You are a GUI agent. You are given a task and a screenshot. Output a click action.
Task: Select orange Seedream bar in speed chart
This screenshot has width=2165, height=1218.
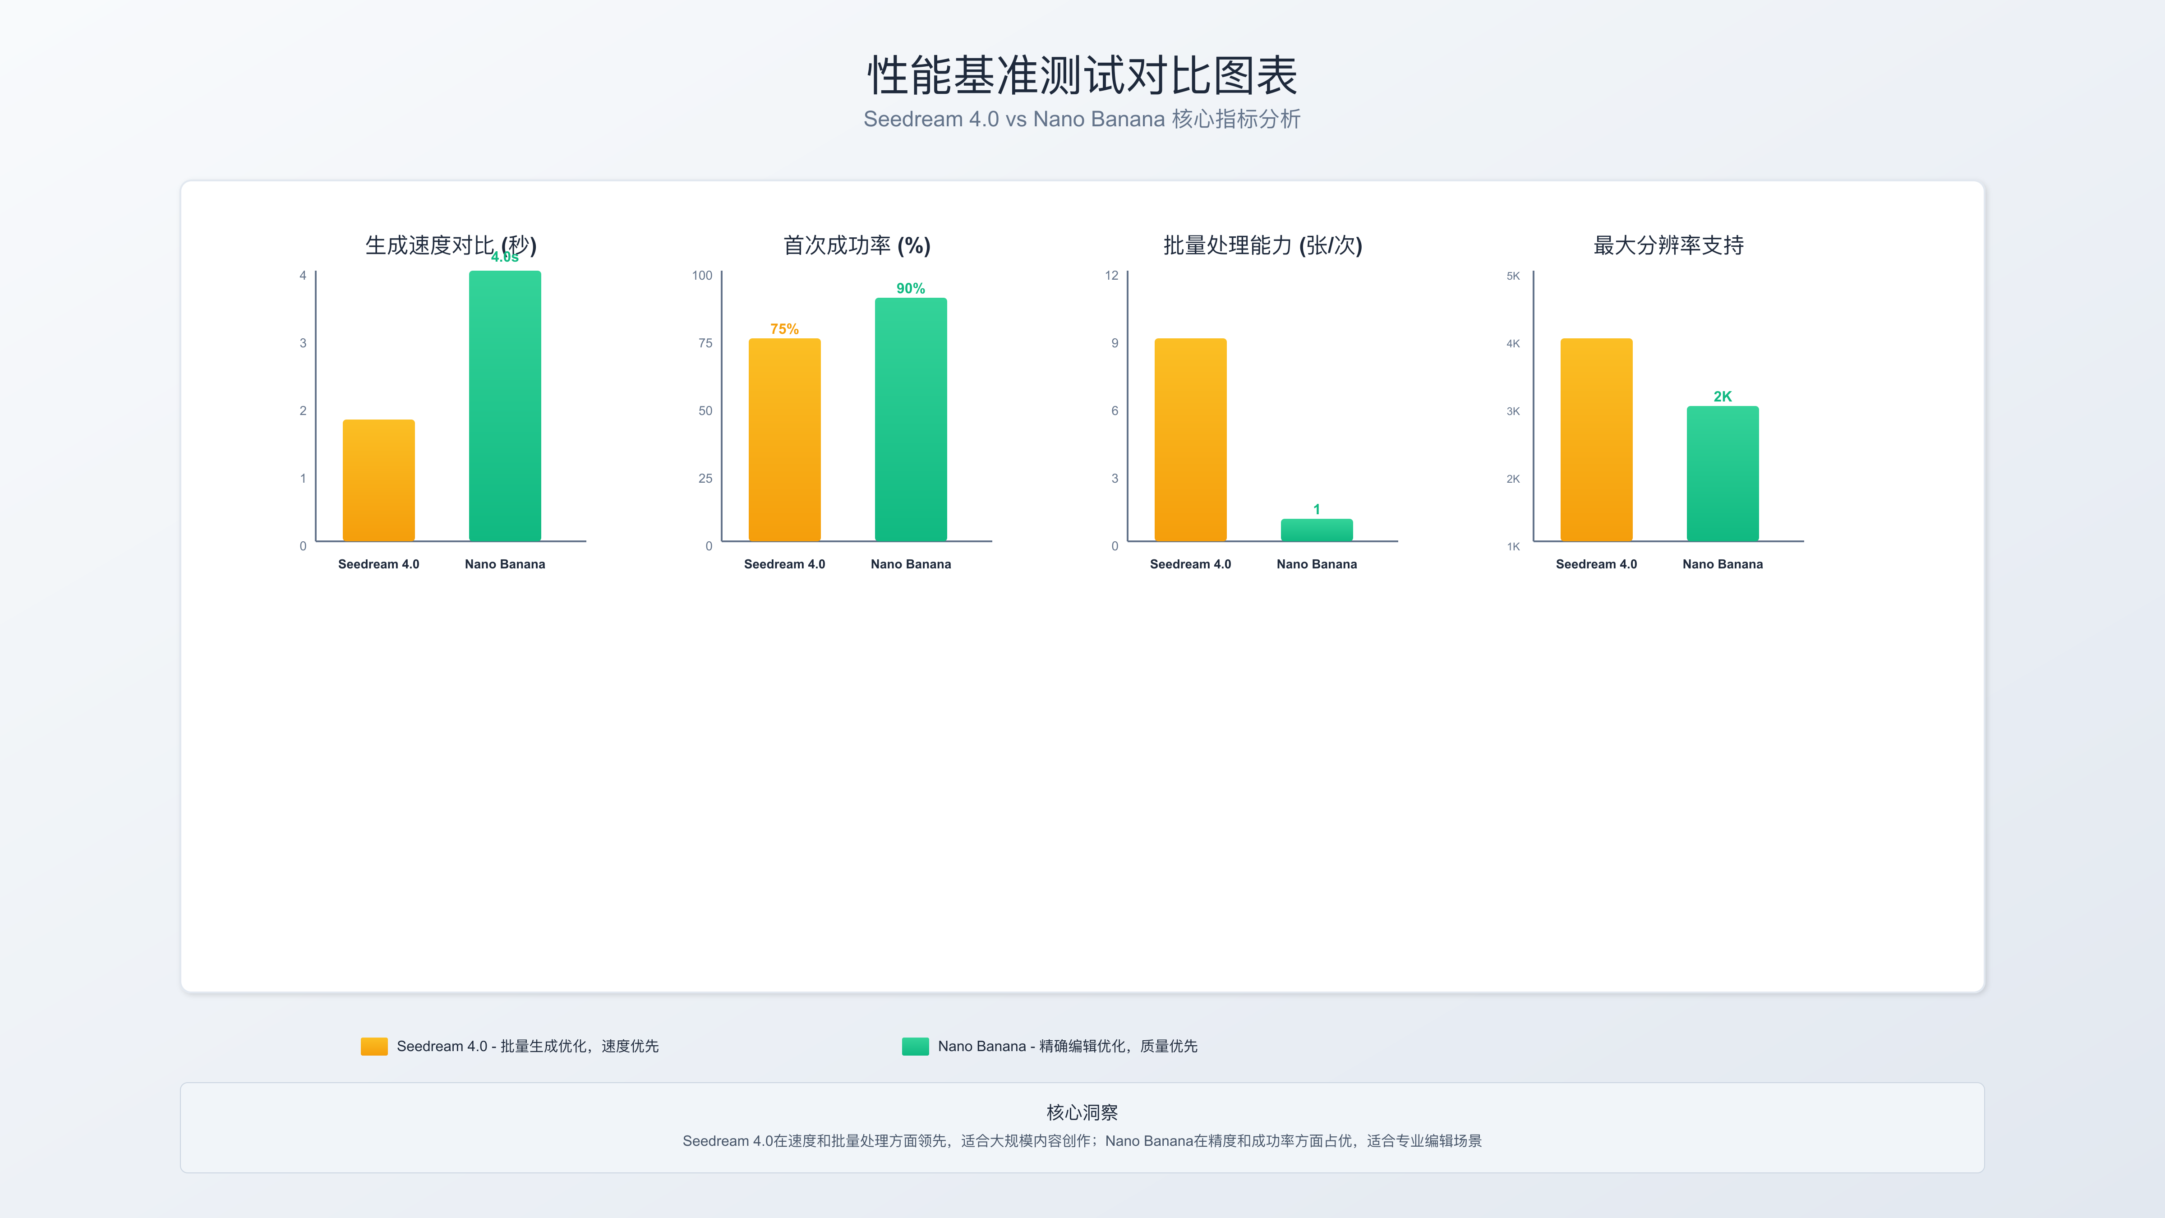pyautogui.click(x=379, y=480)
